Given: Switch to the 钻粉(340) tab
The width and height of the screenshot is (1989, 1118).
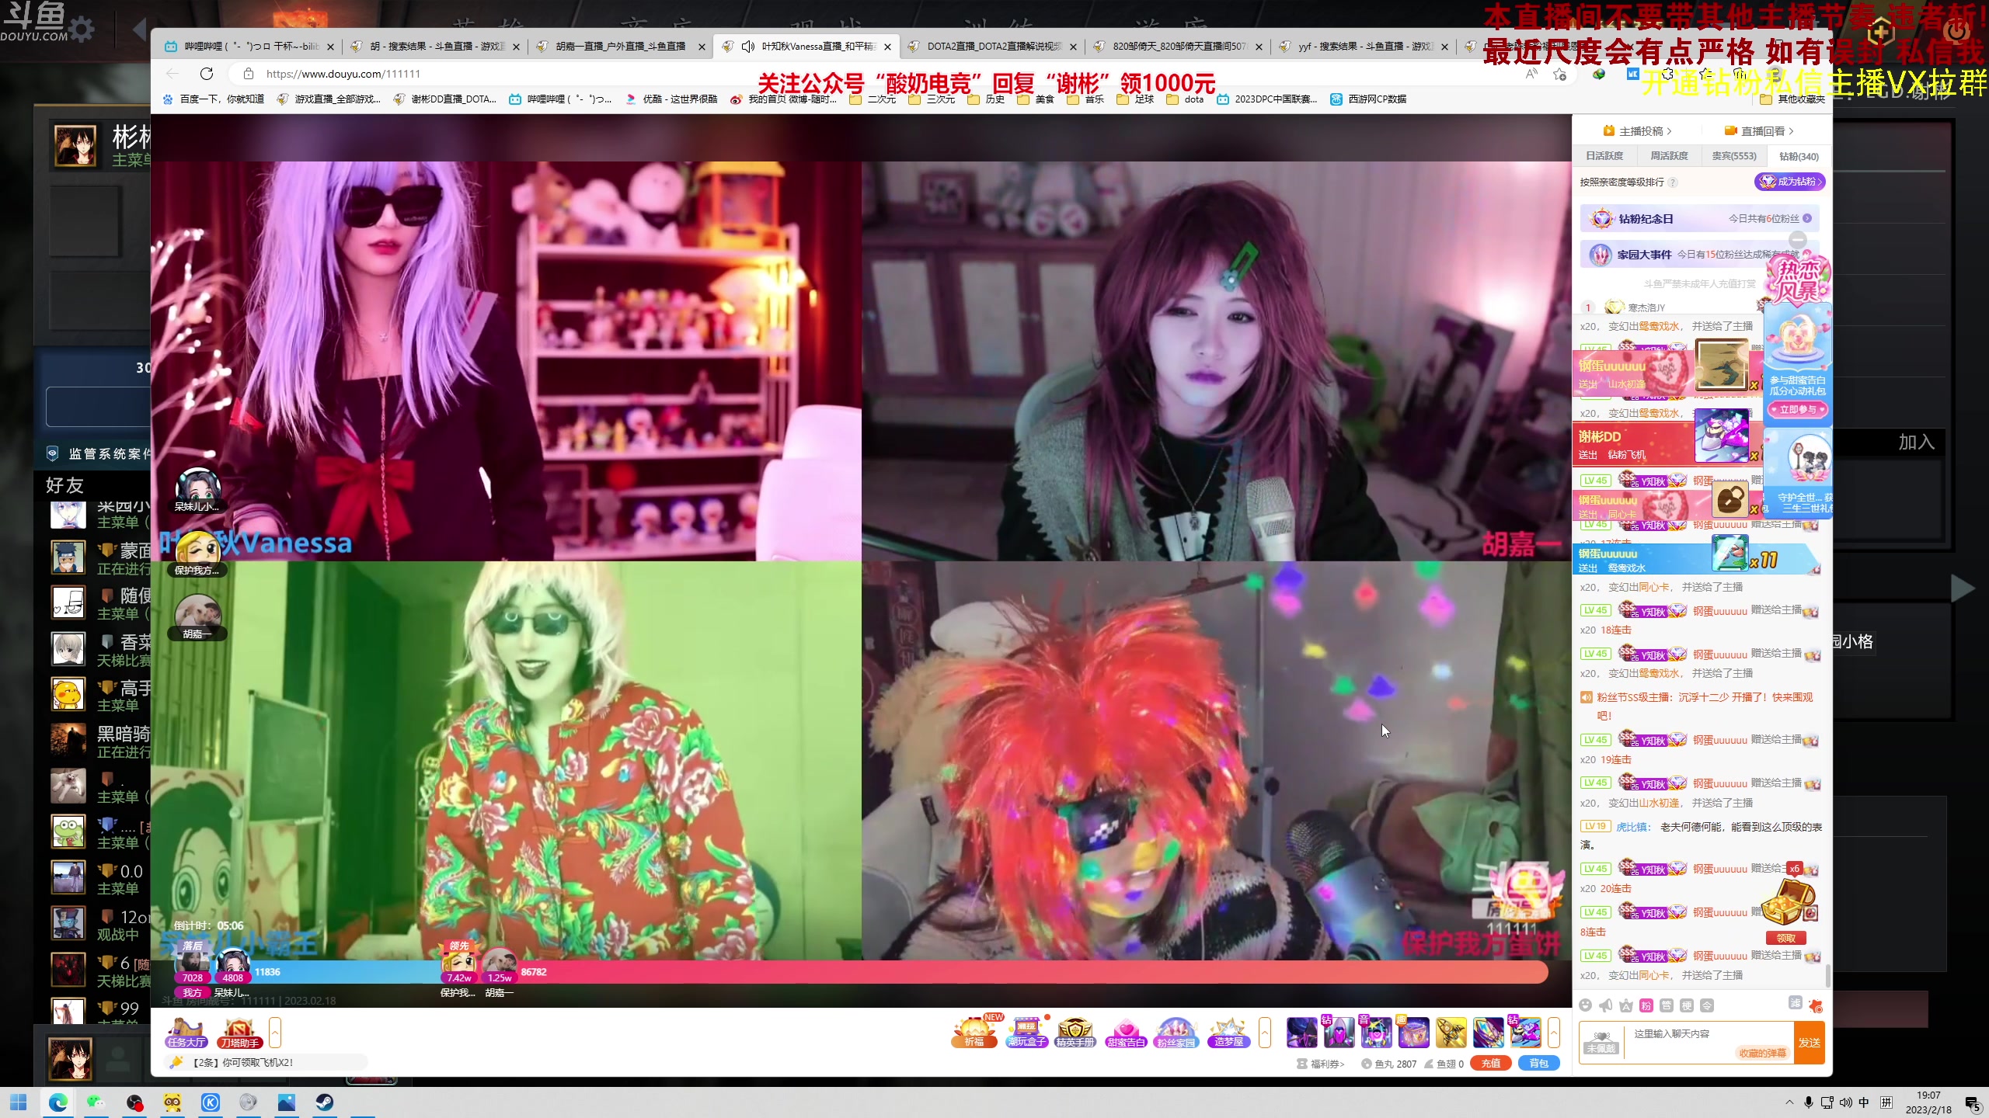Looking at the screenshot, I should [1799, 156].
